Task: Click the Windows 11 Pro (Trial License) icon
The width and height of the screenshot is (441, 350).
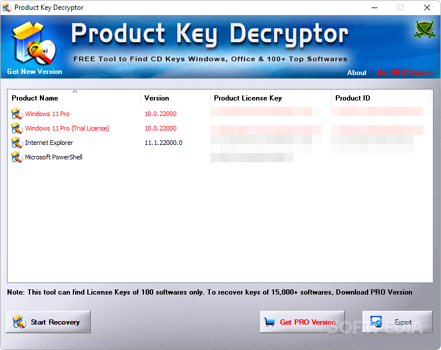Action: pos(17,128)
